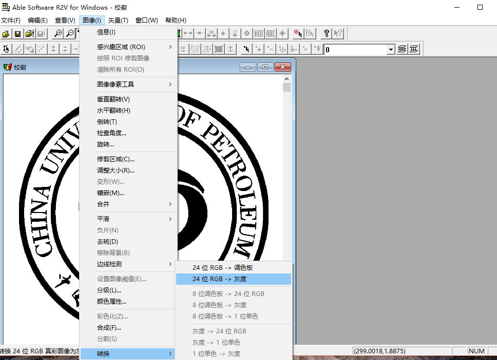Click the contour lines toolbar icon
The height and width of the screenshot is (360, 497).
[195, 49]
